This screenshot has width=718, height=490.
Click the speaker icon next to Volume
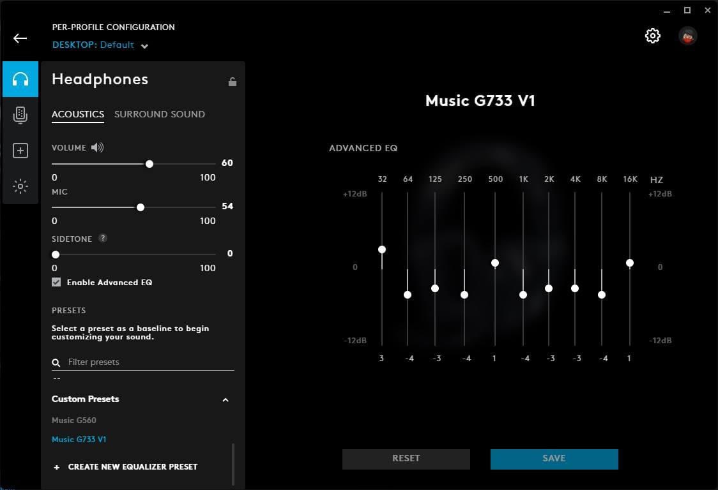pyautogui.click(x=97, y=147)
